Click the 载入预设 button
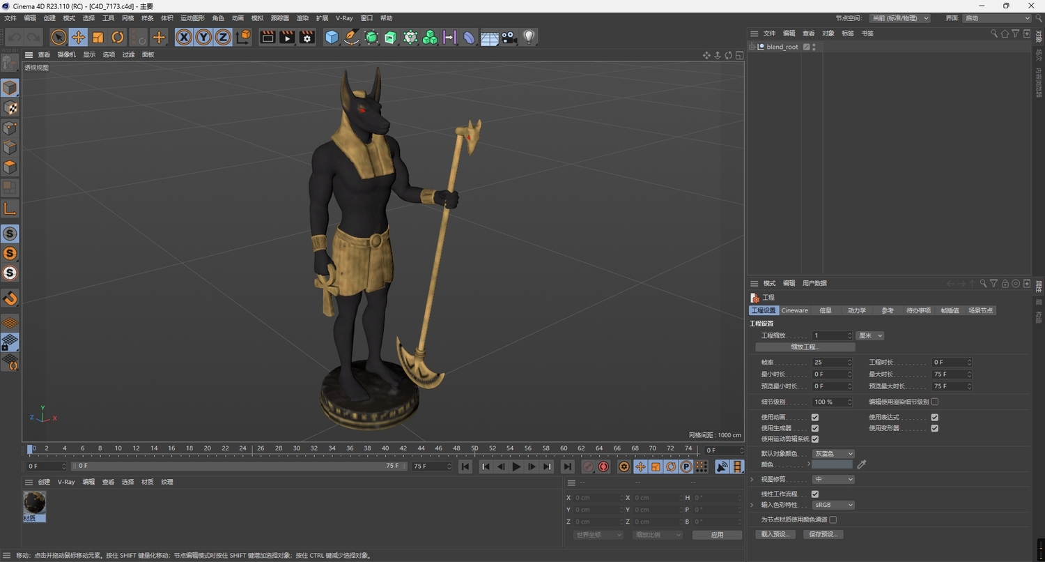 coord(775,534)
